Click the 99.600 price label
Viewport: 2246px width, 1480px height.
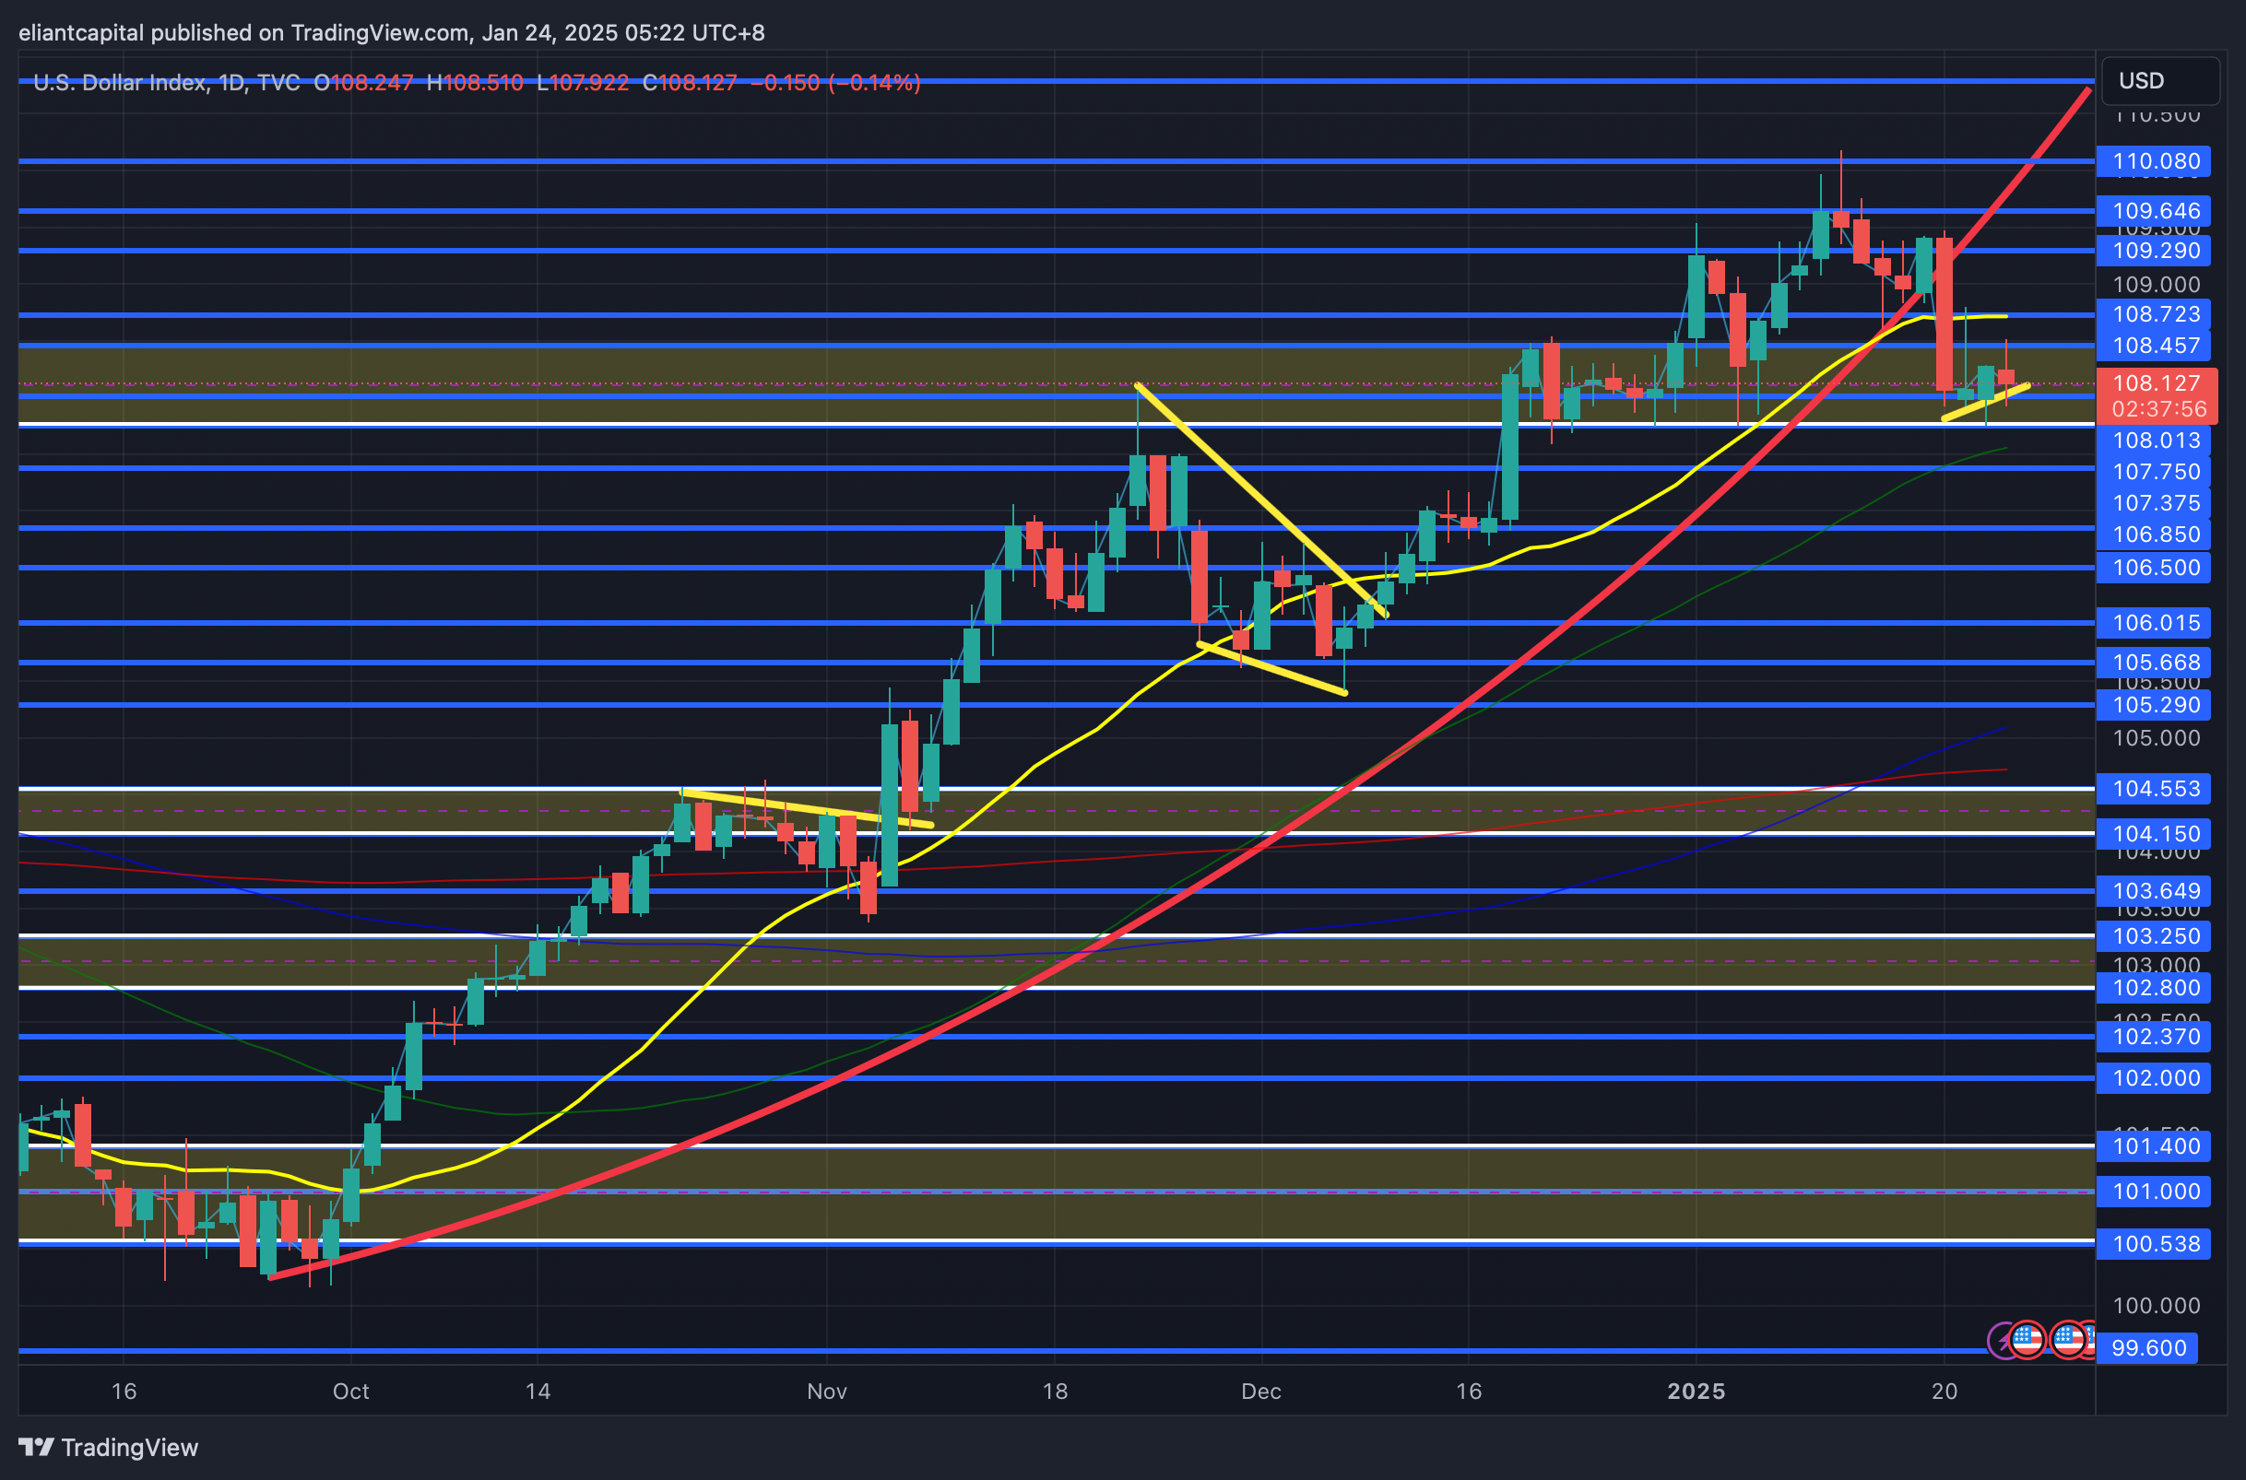[2148, 1348]
